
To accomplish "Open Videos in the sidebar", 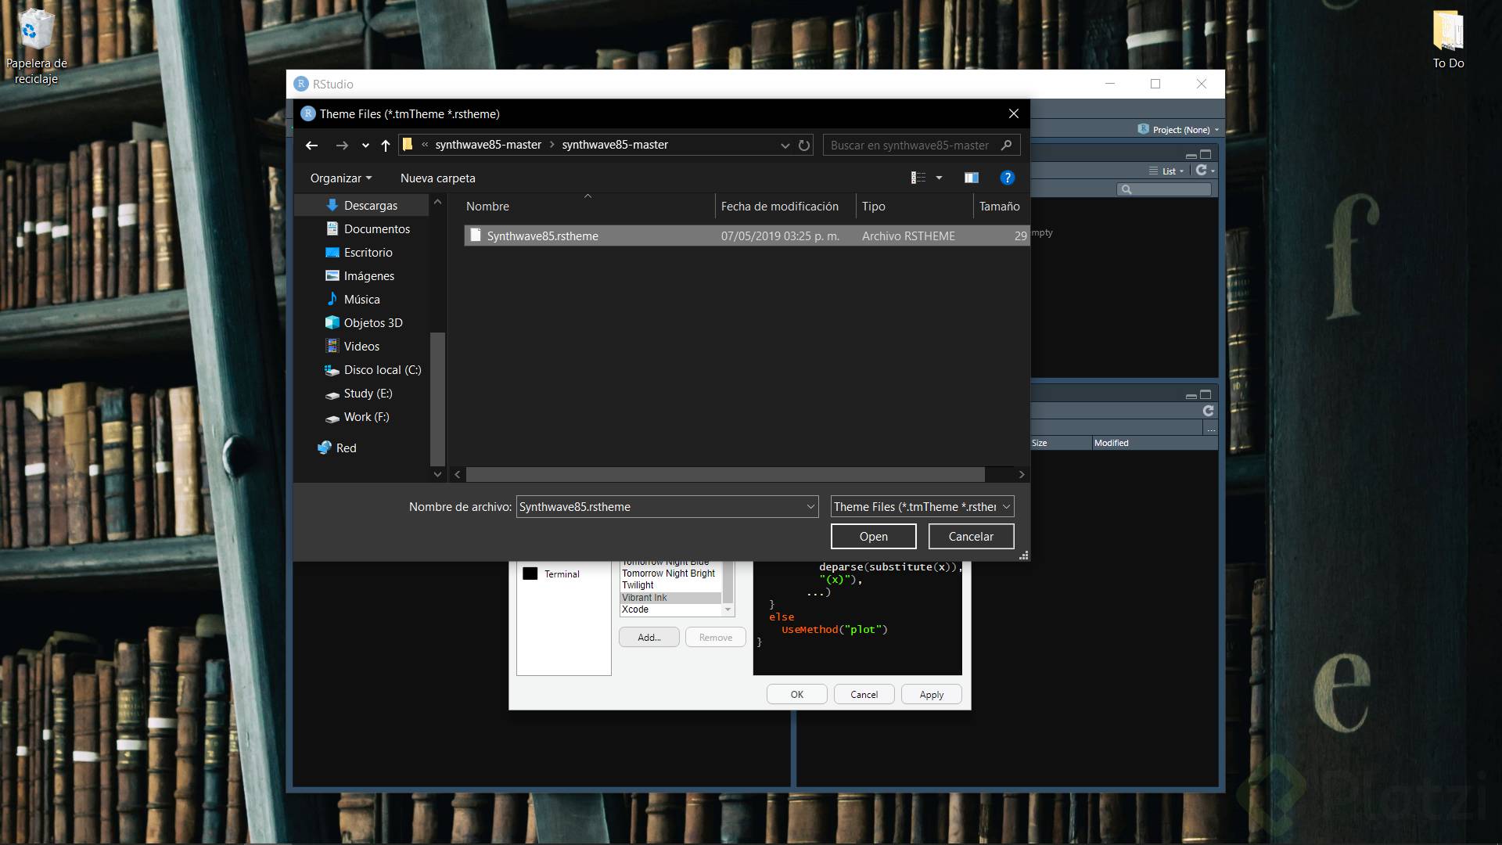I will pyautogui.click(x=361, y=346).
